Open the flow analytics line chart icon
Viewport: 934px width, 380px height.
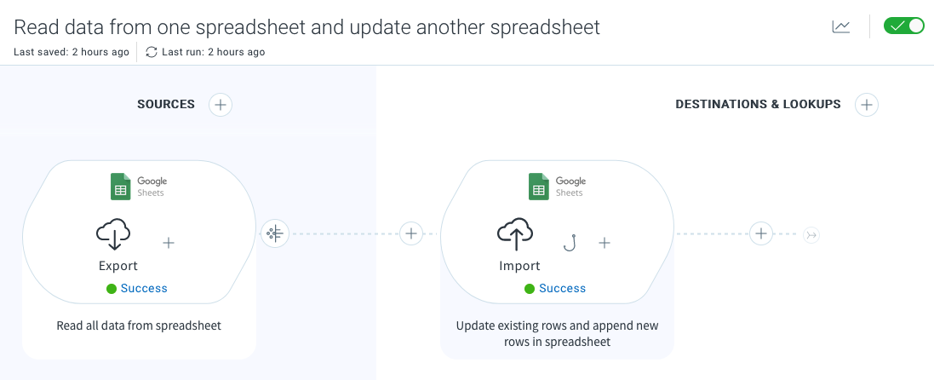point(841,27)
